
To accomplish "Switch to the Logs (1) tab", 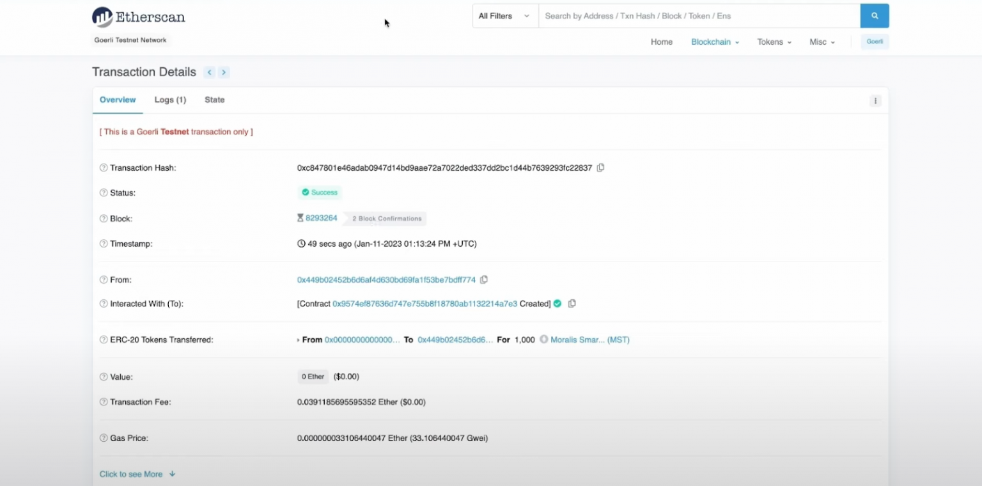I will 169,100.
